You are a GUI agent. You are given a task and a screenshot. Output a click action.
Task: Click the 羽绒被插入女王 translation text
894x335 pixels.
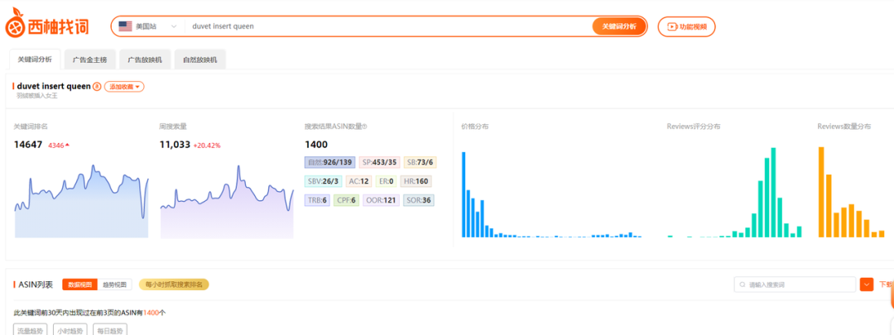[x=37, y=96]
